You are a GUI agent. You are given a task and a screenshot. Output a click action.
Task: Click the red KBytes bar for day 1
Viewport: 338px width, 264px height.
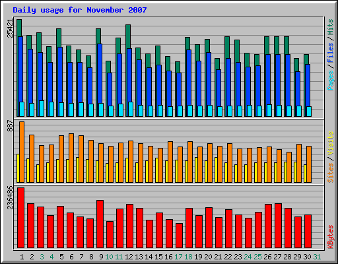(x=21, y=218)
